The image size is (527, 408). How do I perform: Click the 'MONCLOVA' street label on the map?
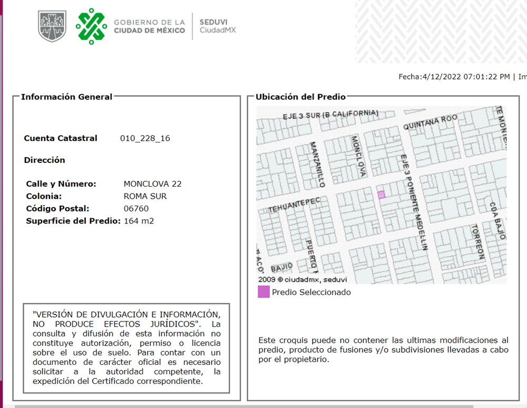358,156
